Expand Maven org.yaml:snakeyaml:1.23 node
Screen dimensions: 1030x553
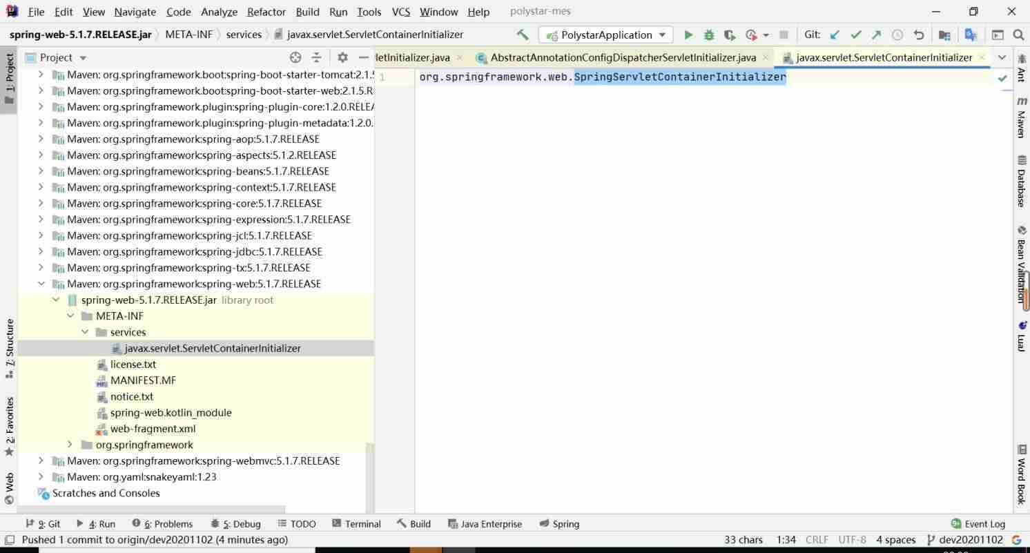pyautogui.click(x=41, y=477)
